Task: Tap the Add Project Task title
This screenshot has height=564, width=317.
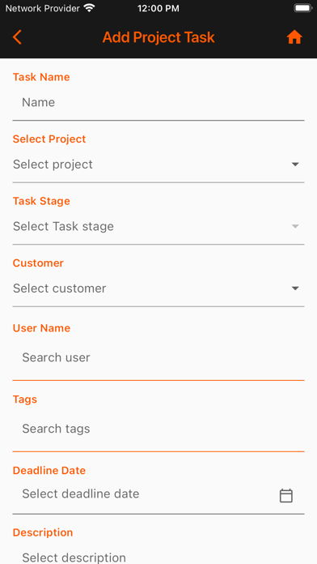Action: (x=158, y=37)
